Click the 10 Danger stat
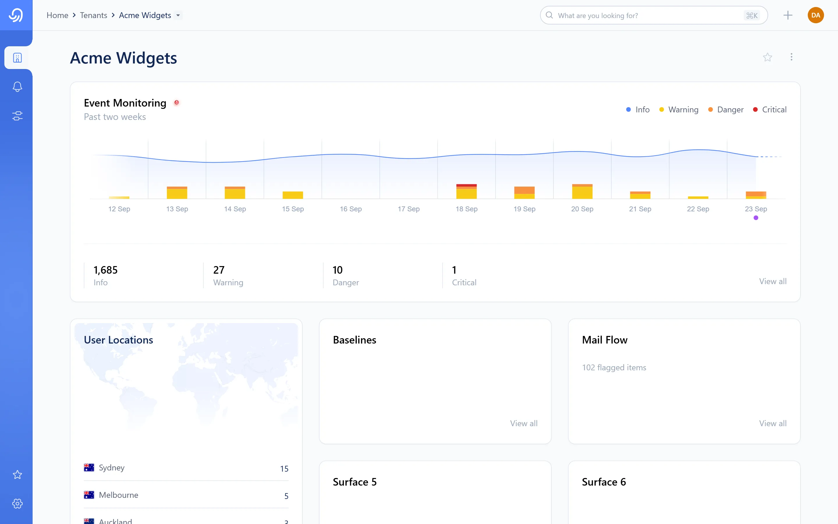 click(x=346, y=275)
